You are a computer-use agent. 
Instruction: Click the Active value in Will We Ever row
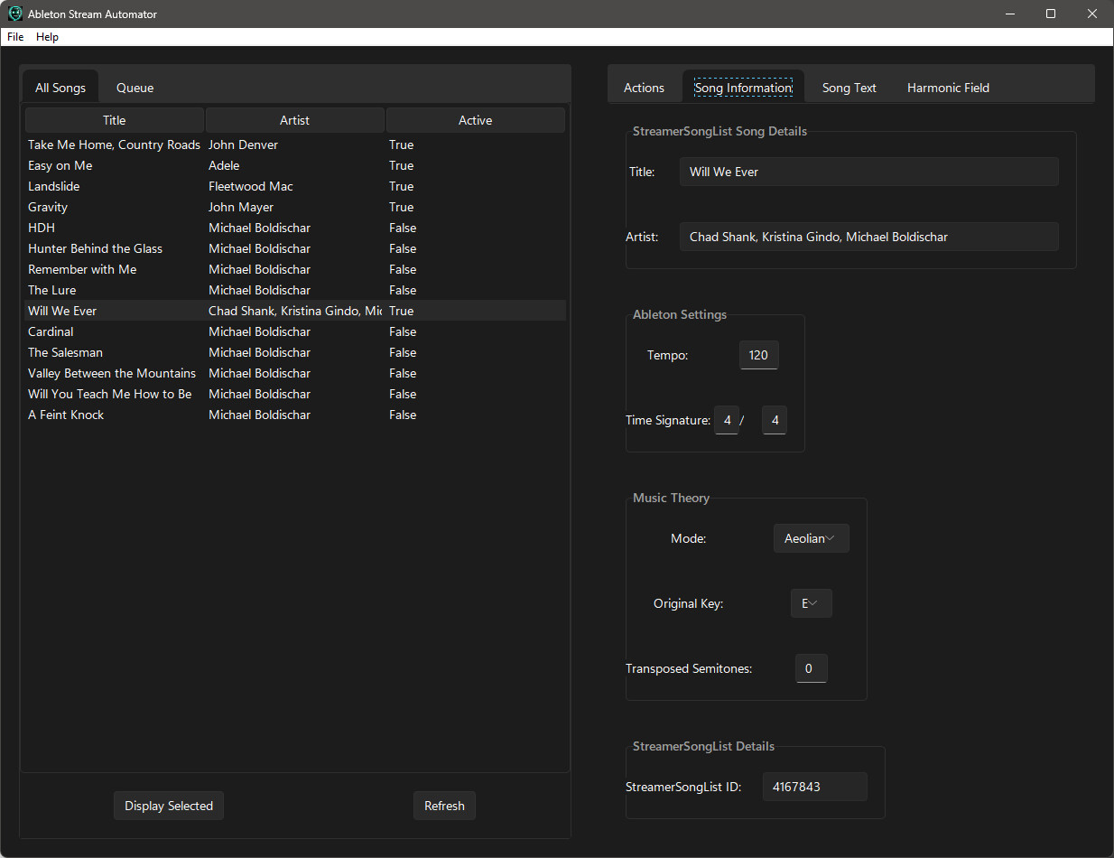tap(401, 311)
